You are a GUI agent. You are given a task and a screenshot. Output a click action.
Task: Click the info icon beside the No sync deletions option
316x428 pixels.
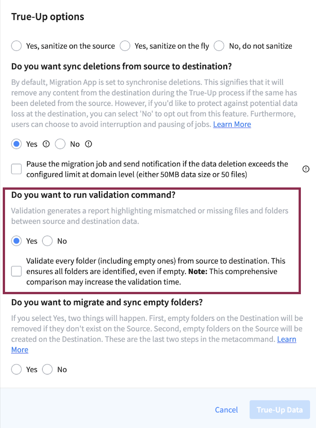88,144
